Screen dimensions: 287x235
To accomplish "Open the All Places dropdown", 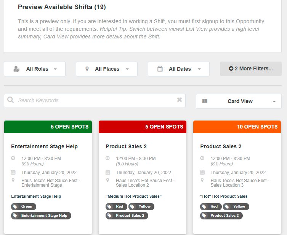I will pyautogui.click(x=107, y=69).
